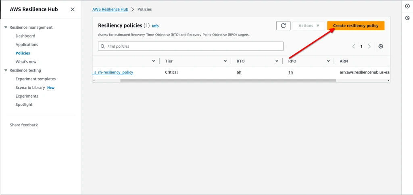Screen dimensions: 413x195
Task: Select Policies in the sidebar
Action: (23, 53)
